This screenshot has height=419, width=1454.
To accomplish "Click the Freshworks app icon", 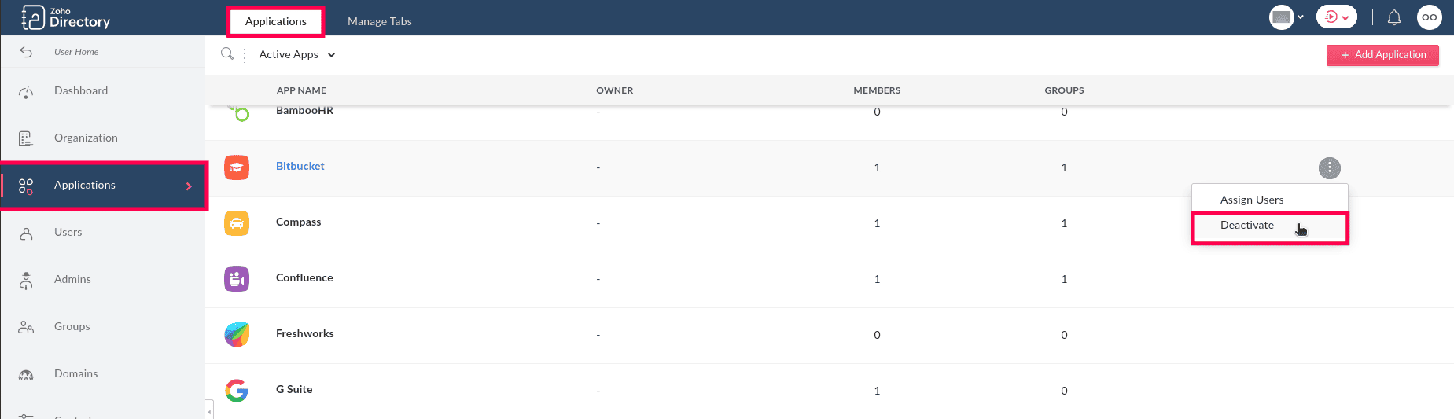I will click(237, 335).
